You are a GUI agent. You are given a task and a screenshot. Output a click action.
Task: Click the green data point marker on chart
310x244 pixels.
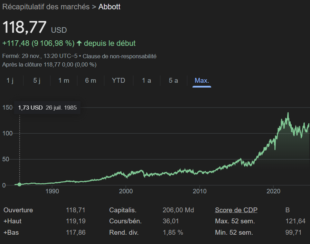(19, 184)
